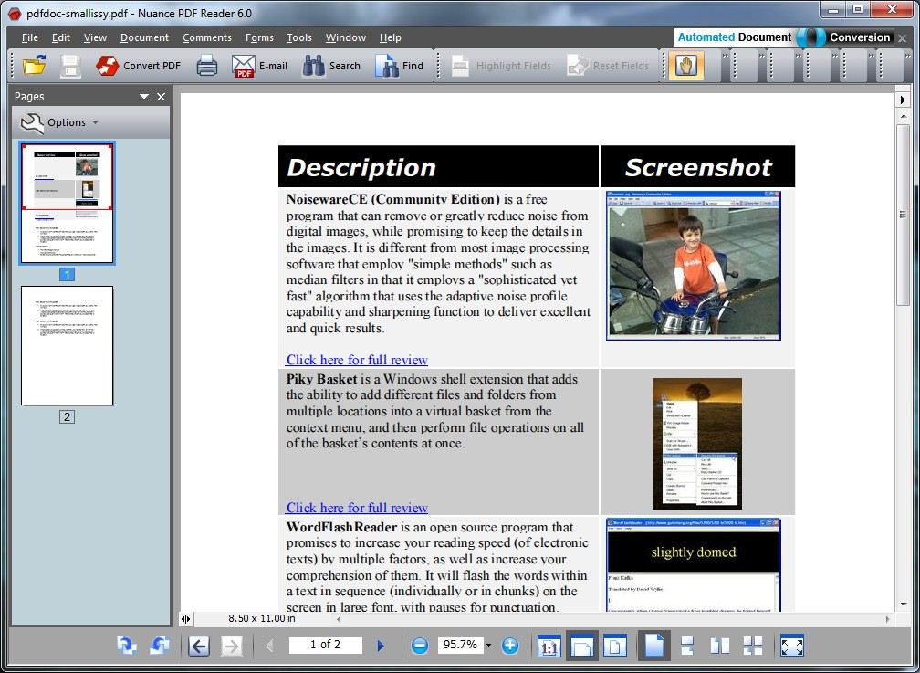Image resolution: width=920 pixels, height=673 pixels.
Task: Enable full screen mode
Action: pyautogui.click(x=792, y=646)
